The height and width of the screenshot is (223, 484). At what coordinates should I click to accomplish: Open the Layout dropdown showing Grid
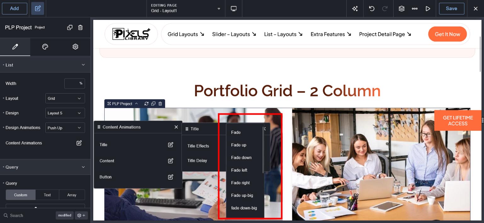pyautogui.click(x=65, y=98)
